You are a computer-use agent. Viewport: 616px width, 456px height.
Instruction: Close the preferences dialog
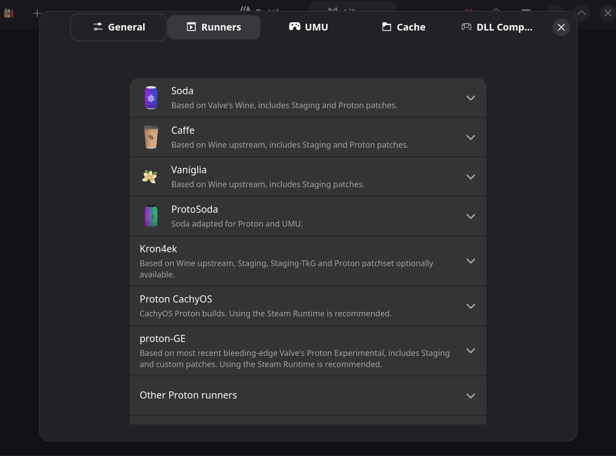[561, 27]
